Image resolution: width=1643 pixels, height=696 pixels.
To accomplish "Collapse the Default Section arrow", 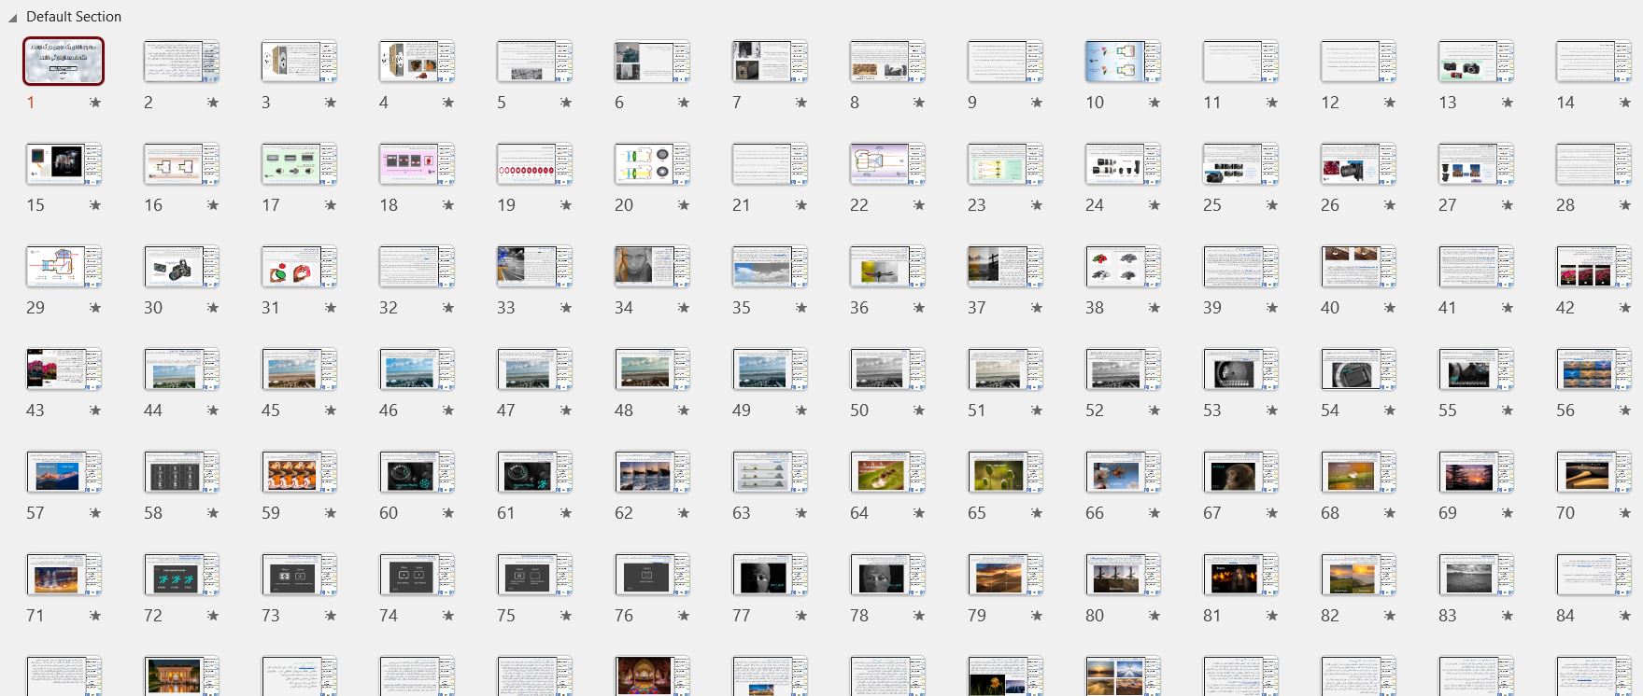I will [12, 18].
